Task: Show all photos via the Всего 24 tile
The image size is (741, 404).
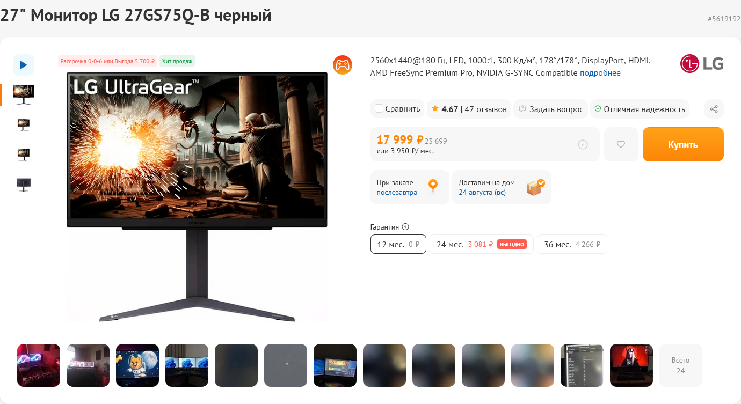Action: (x=680, y=365)
